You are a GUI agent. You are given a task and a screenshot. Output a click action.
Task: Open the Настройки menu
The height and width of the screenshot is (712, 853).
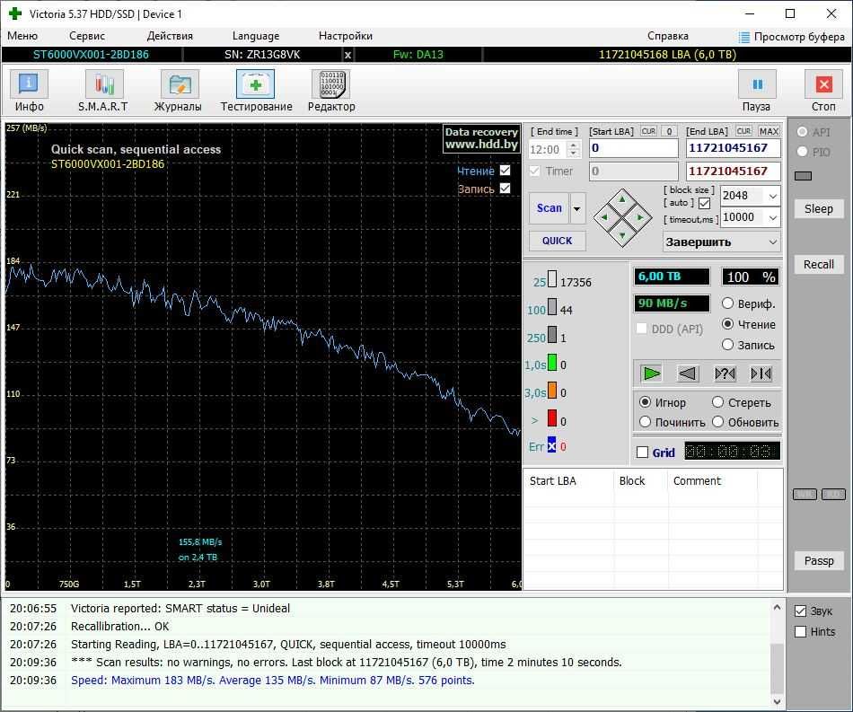pos(346,36)
